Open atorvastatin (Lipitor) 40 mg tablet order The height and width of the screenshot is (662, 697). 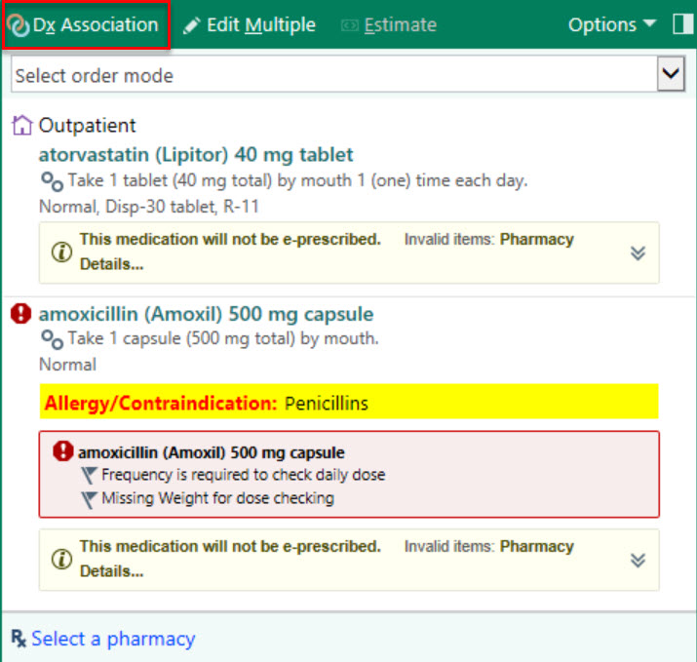(x=196, y=154)
